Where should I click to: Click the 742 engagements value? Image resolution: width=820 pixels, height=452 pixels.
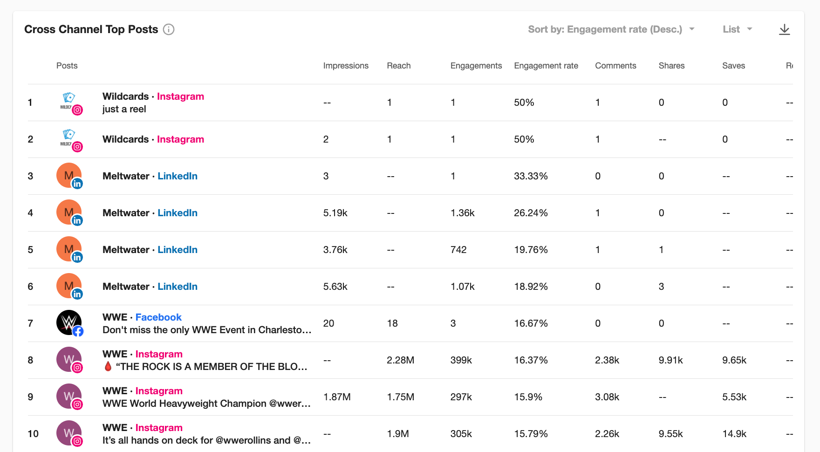tap(458, 250)
